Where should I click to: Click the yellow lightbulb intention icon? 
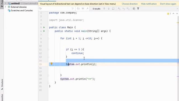coord(51,64)
